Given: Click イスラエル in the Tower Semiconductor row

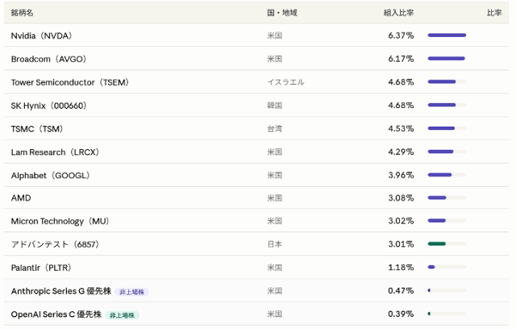Looking at the screenshot, I should tap(286, 82).
